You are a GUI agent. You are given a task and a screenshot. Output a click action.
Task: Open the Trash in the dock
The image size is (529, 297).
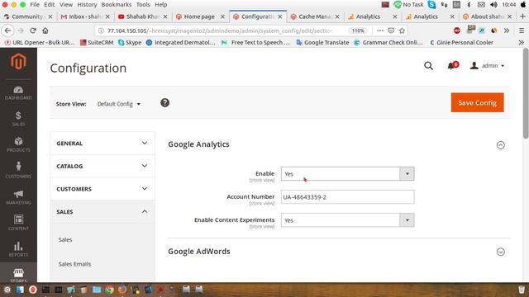pos(522,290)
